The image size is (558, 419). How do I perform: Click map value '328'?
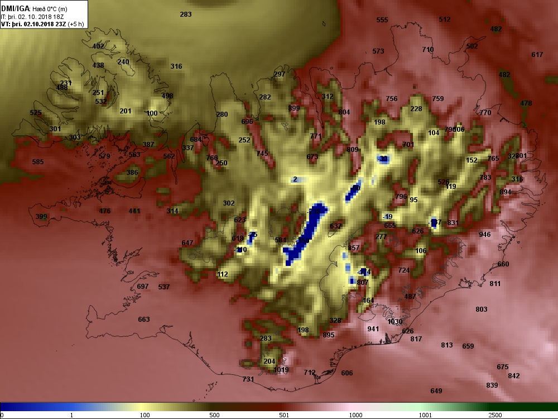335,320
